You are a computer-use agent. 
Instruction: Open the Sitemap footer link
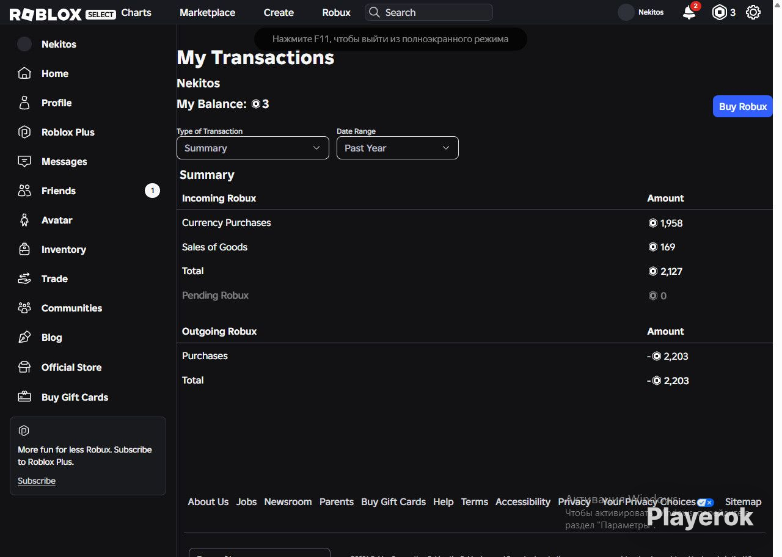point(744,502)
